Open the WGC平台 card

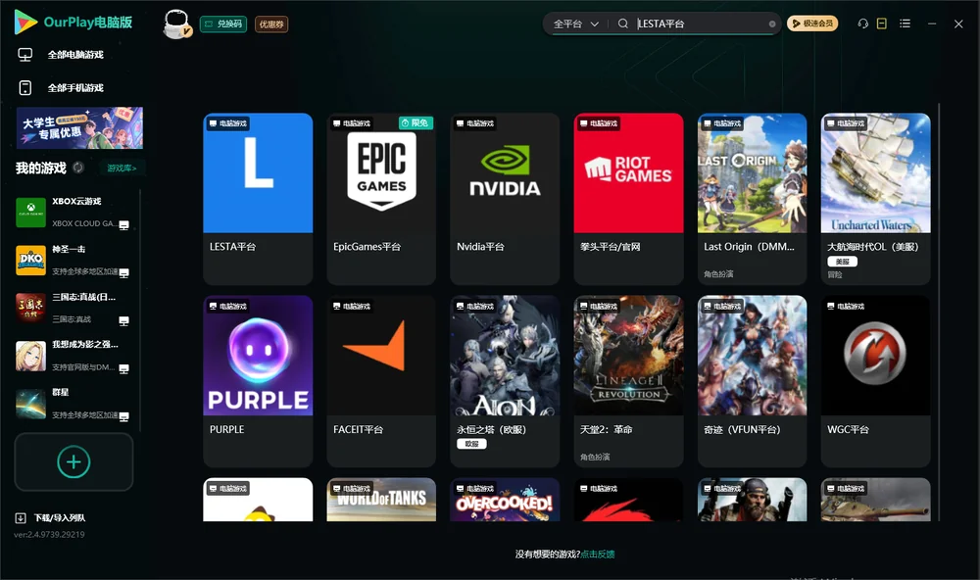point(875,381)
